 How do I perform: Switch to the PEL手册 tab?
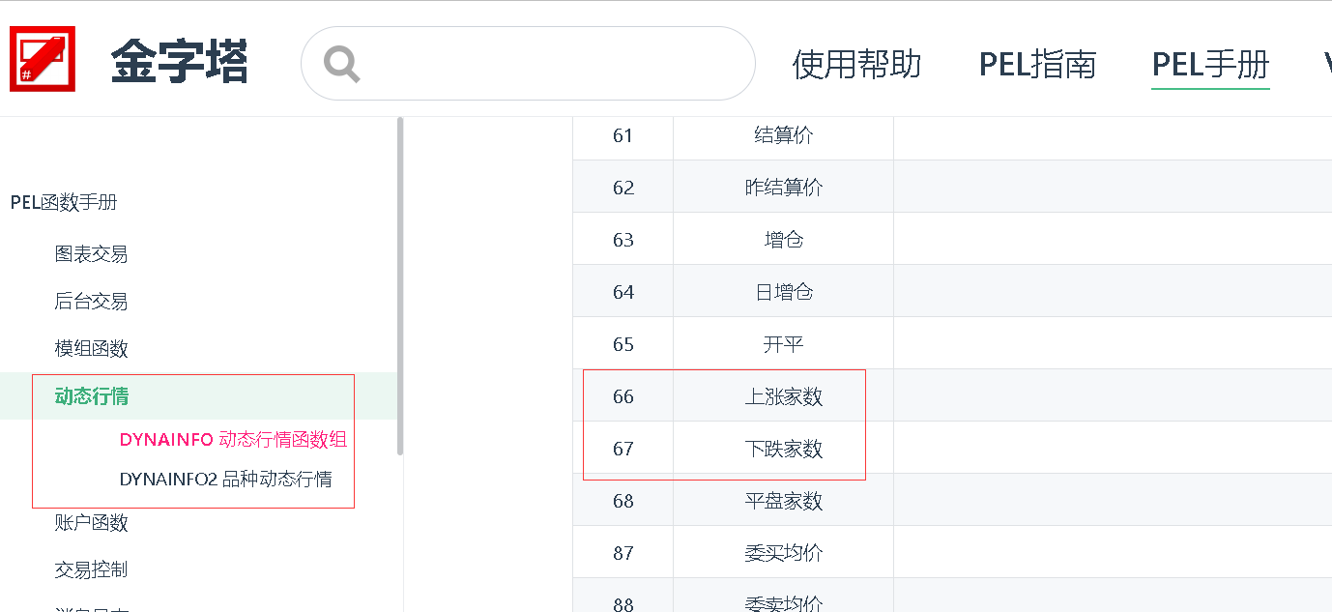coord(1210,65)
